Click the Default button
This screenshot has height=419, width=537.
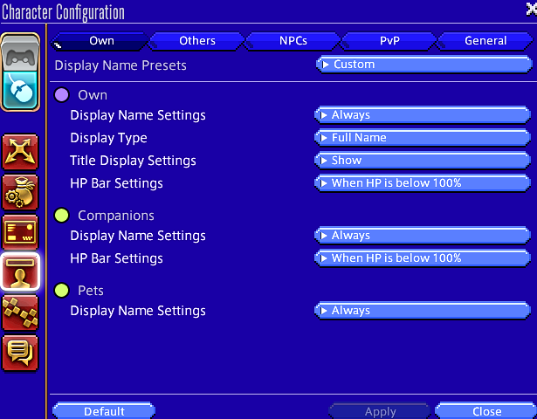(104, 411)
